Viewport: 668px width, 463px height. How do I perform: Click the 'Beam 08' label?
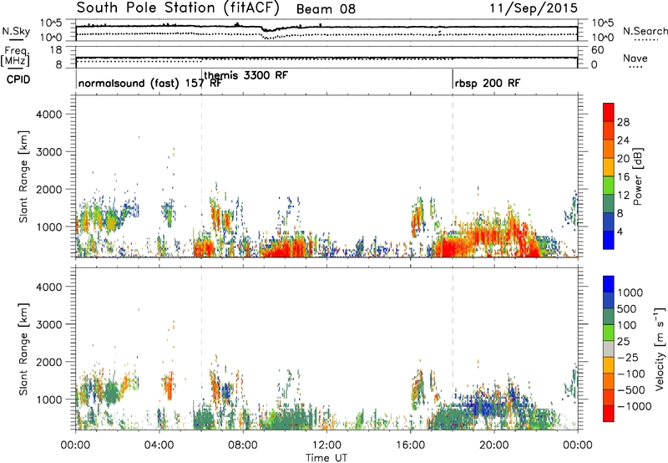click(326, 9)
